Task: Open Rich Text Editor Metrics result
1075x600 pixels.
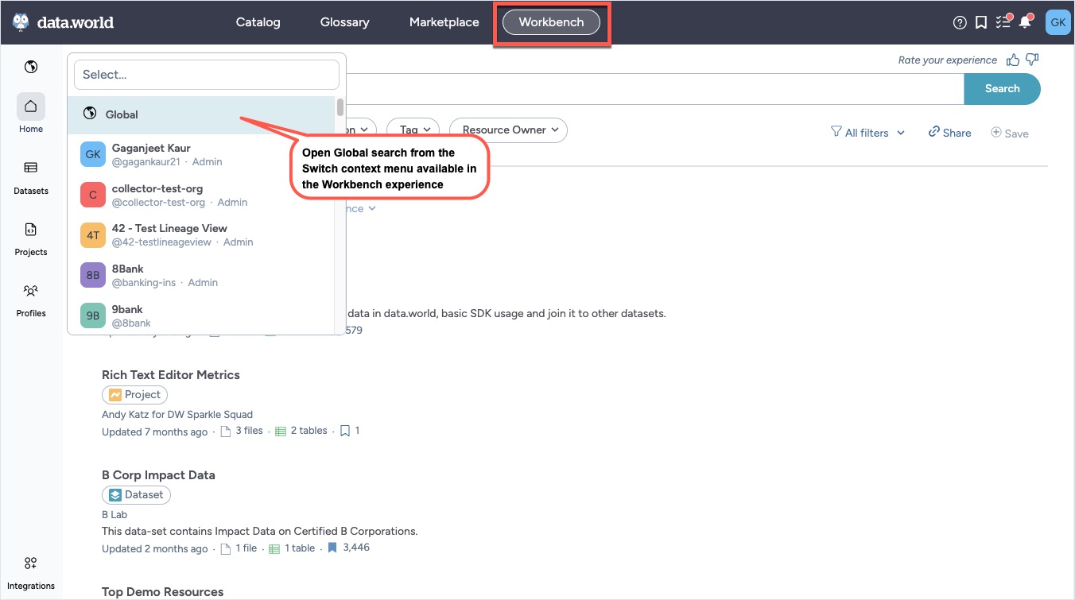Action: pos(171,375)
